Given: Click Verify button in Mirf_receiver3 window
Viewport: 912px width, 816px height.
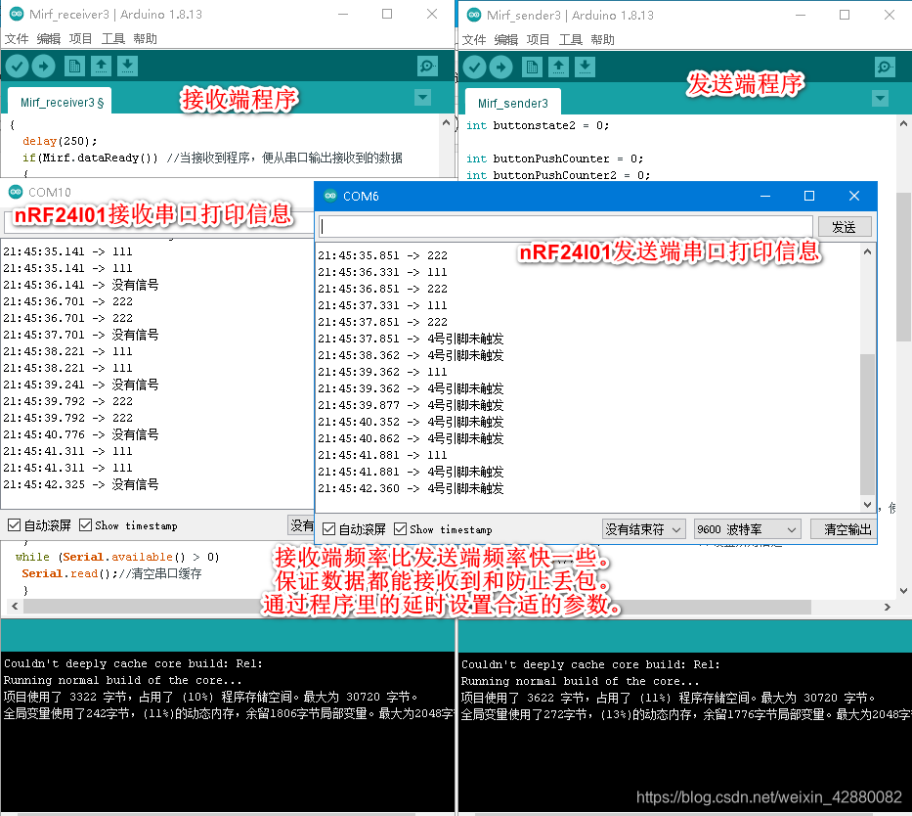Looking at the screenshot, I should 18,67.
